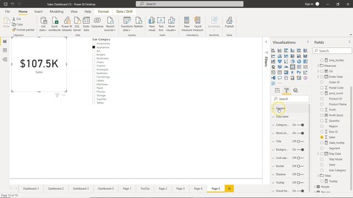Add a new page
The image size is (353, 198).
[229, 189]
